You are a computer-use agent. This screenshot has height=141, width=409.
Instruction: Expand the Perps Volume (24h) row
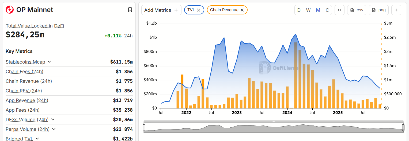click(54, 129)
